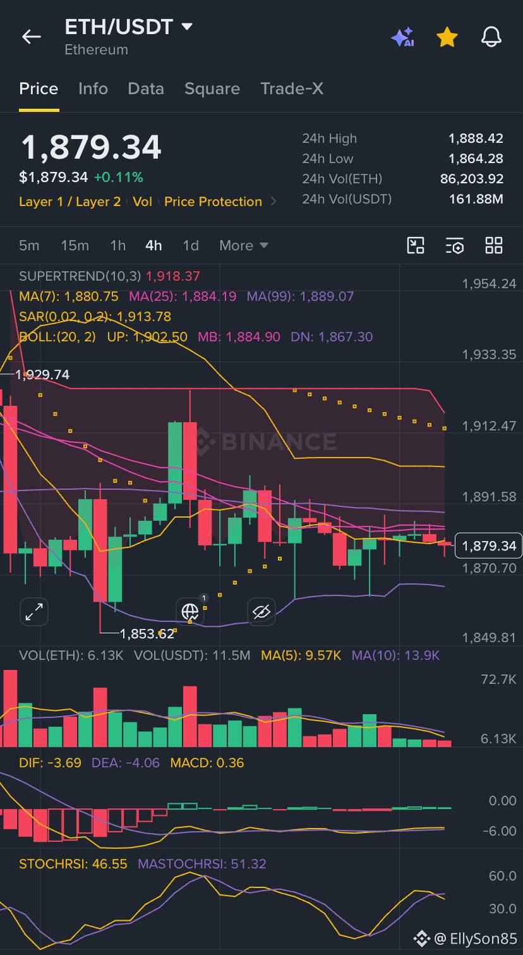Expand tags chevron after Price Protection
Viewport: 523px width, 955px height.
pyautogui.click(x=274, y=202)
